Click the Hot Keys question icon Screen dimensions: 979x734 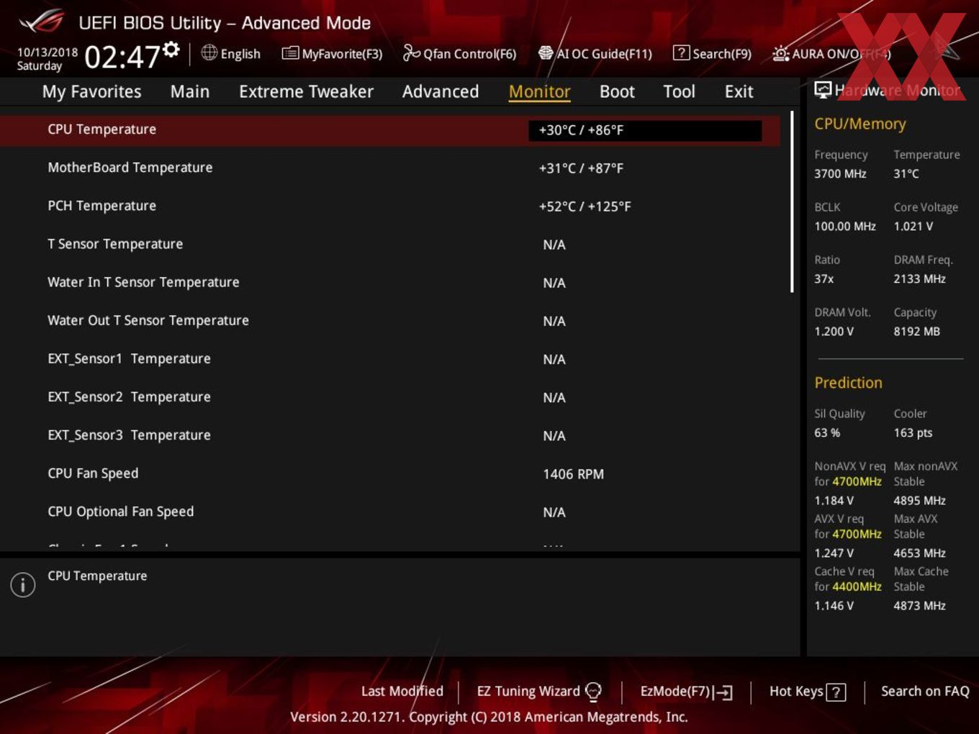point(836,692)
